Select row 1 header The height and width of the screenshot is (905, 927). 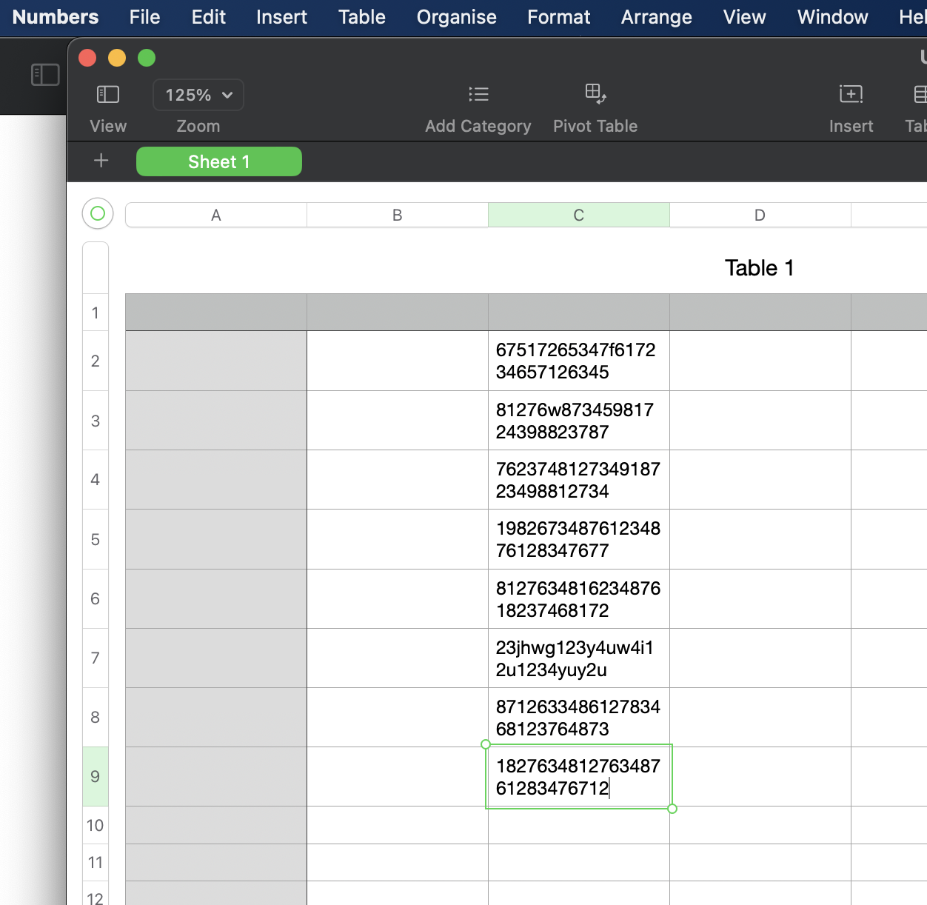[x=96, y=313]
